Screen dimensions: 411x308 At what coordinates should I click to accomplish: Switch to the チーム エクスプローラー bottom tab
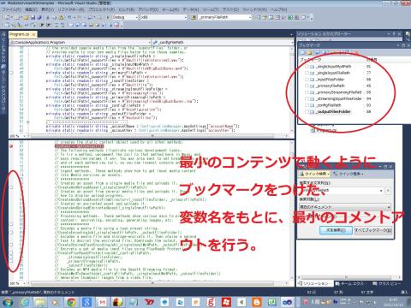(x=349, y=284)
